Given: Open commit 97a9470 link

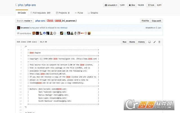Looking at the screenshot, I should point(149,28).
